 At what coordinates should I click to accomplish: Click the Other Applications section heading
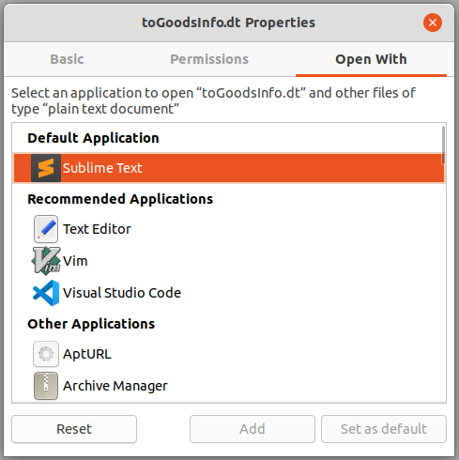91,324
